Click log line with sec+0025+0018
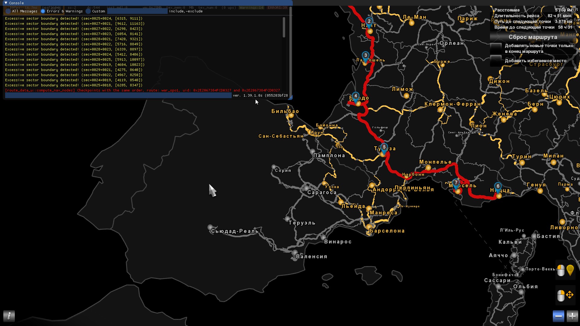The width and height of the screenshot is (580, 326). 74,85
